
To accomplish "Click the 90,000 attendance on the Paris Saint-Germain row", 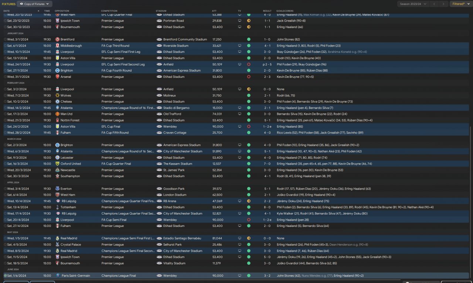I will 218,276.
